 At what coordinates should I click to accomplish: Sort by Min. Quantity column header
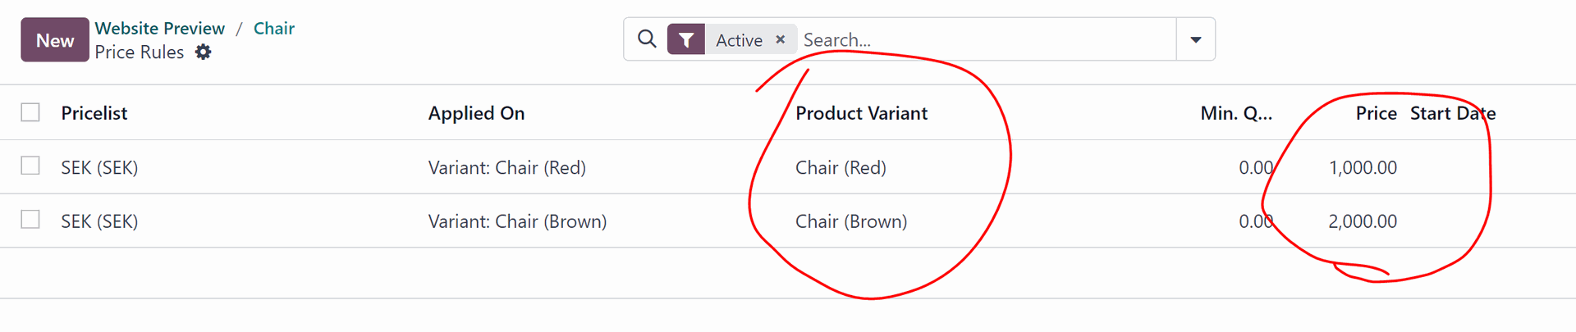(x=1236, y=113)
